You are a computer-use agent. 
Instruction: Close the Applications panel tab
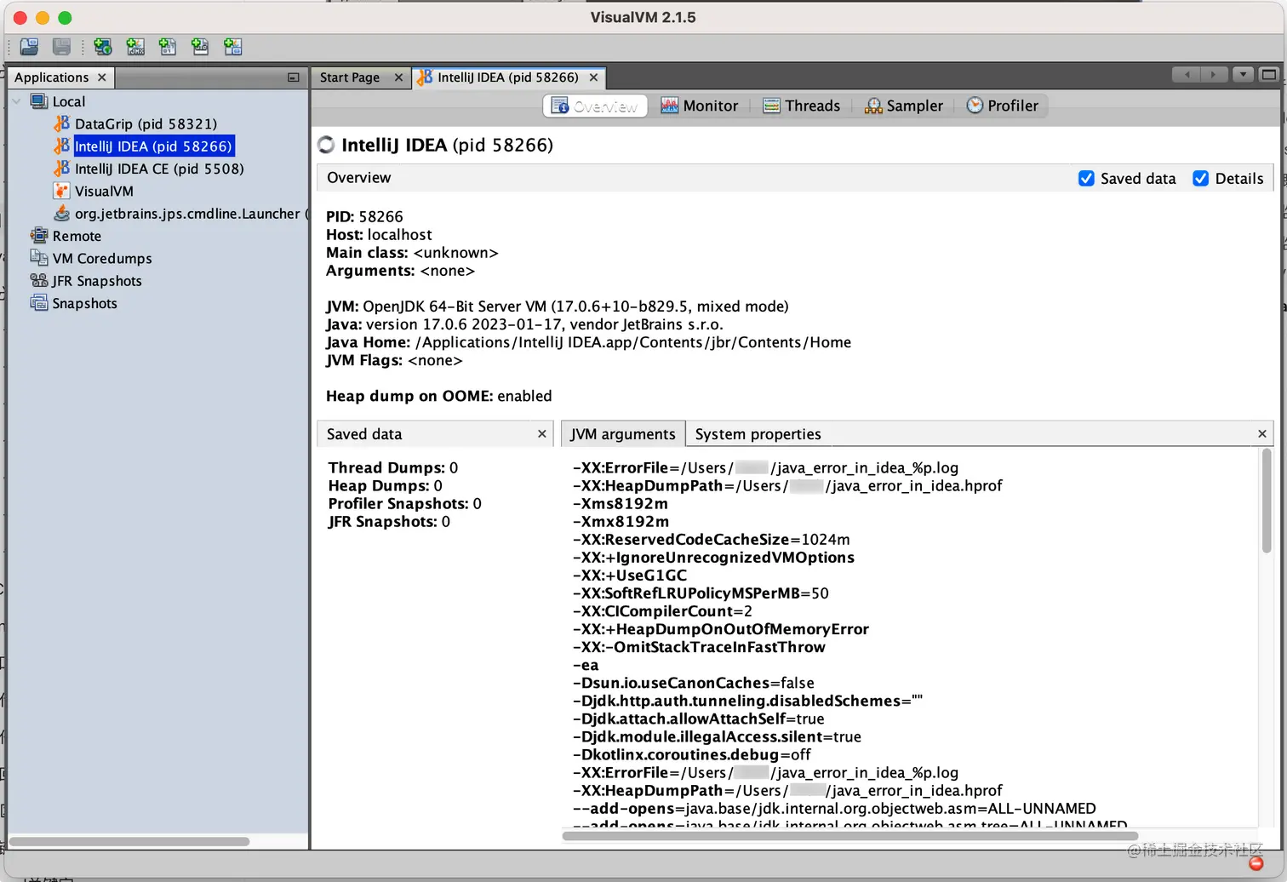pos(102,77)
